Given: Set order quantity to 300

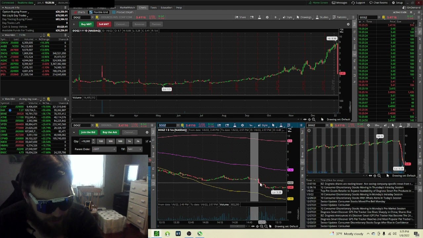Looking at the screenshot, I should (110, 141).
